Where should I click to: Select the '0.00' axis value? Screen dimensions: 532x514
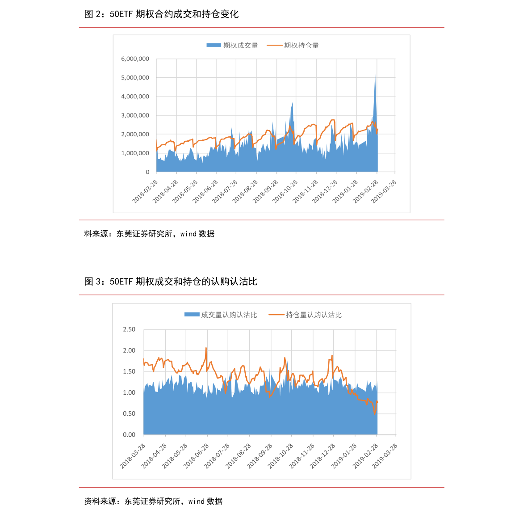coord(129,434)
